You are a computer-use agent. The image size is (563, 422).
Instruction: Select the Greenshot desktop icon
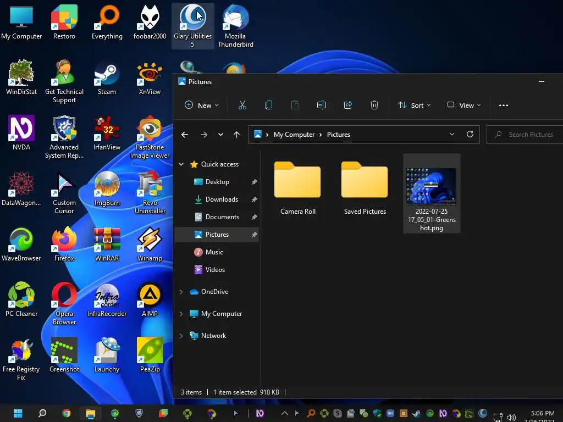tap(64, 356)
